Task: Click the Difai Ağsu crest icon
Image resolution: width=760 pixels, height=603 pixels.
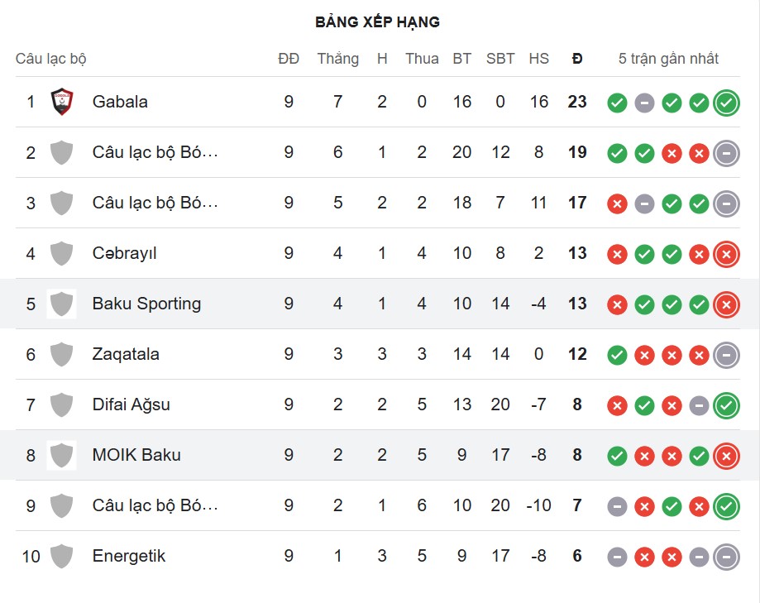Action: [61, 404]
